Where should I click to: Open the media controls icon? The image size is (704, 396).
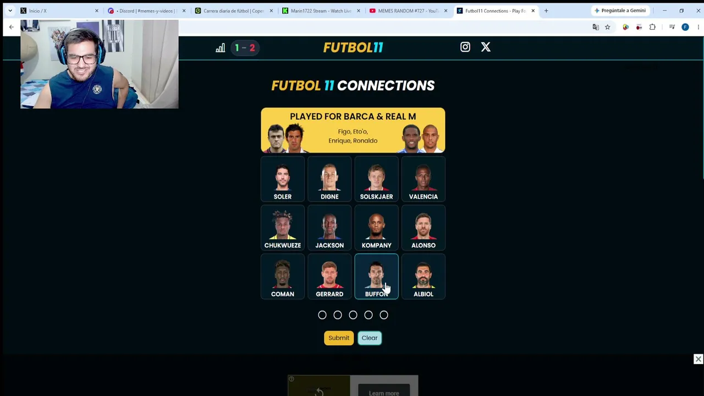pos(672,27)
